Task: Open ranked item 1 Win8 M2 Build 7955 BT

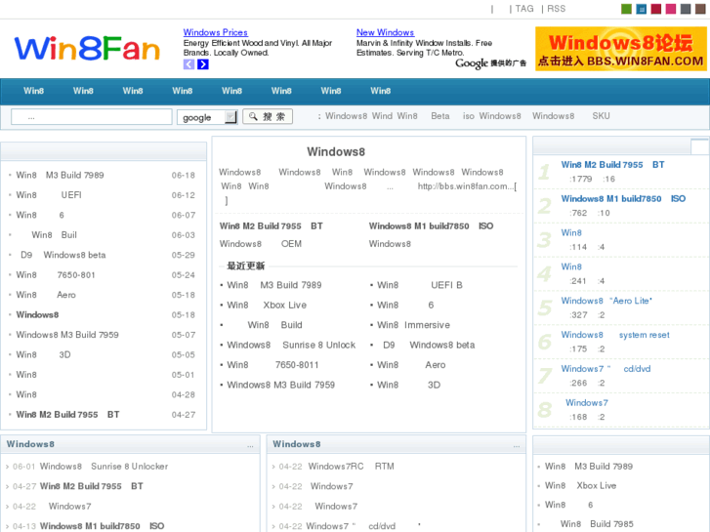Action: click(x=612, y=165)
